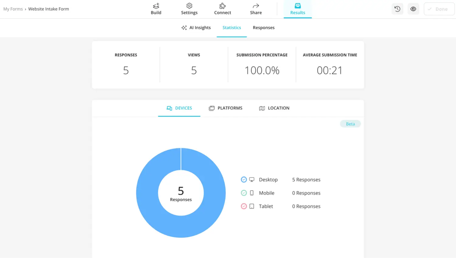Screen dimensions: 456x258
Task: Switch to the Platforms tab
Action: [226, 108]
